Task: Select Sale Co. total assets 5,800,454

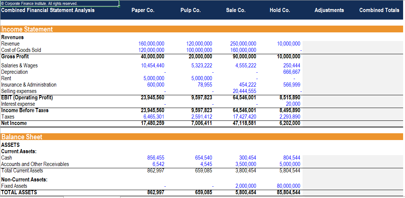Action: (246, 192)
